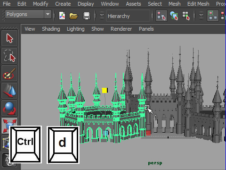Open the Assets menu
This screenshot has height=170, width=226.
click(133, 4)
